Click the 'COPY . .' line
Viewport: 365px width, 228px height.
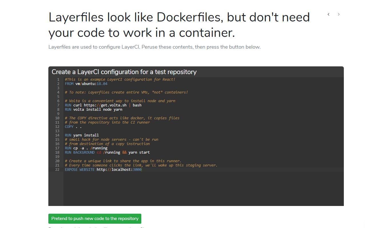[x=73, y=127]
